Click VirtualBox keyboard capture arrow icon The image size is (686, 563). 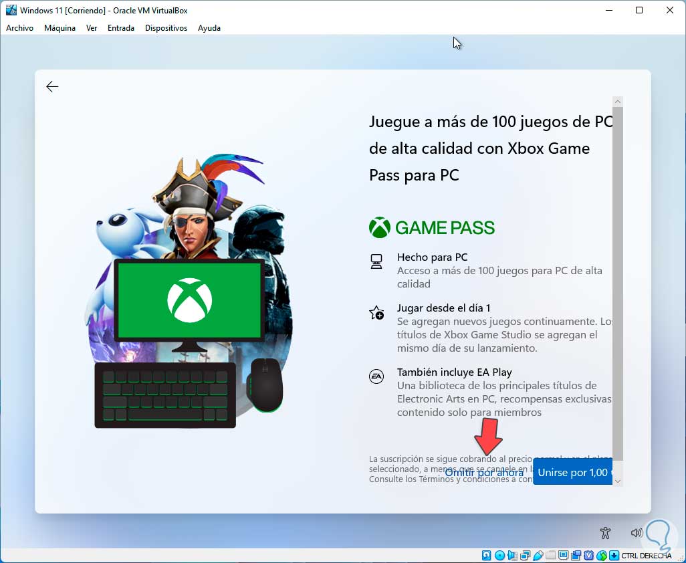coord(614,556)
